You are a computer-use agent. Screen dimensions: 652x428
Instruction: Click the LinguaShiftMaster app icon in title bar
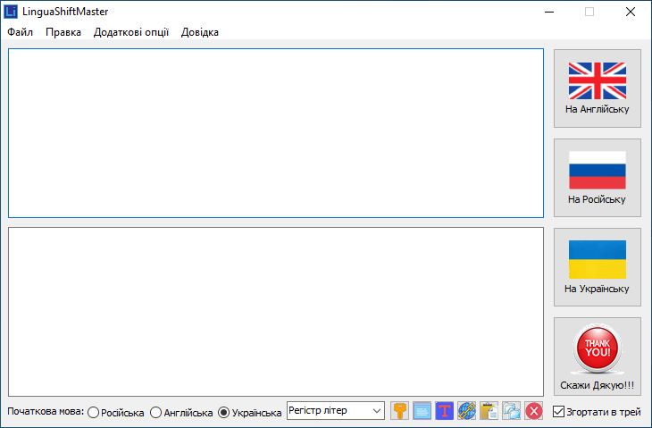(x=11, y=12)
